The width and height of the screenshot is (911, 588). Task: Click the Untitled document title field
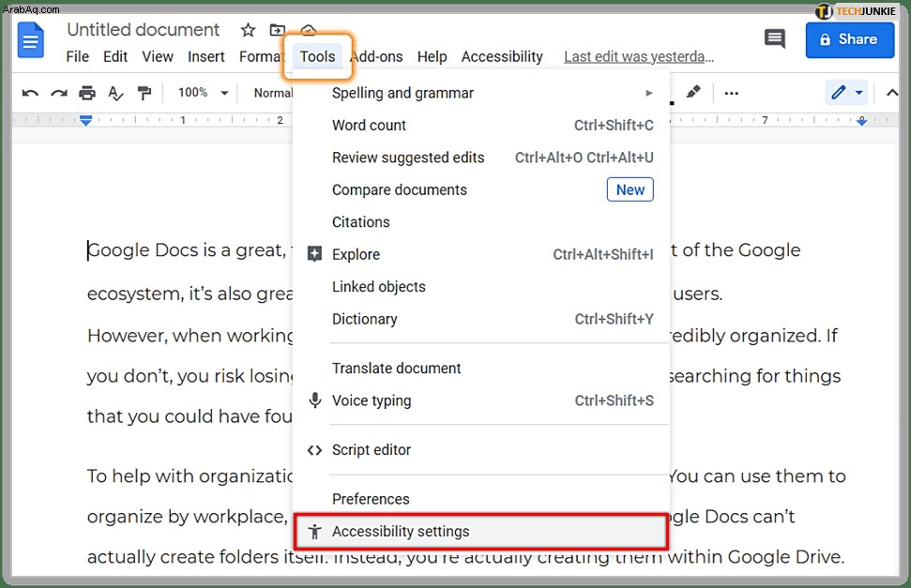[143, 30]
